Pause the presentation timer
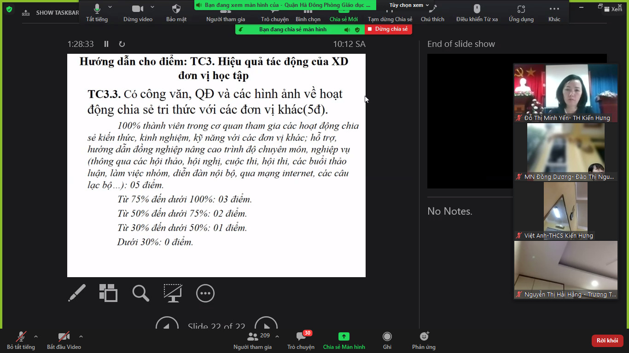This screenshot has width=629, height=353. [106, 44]
